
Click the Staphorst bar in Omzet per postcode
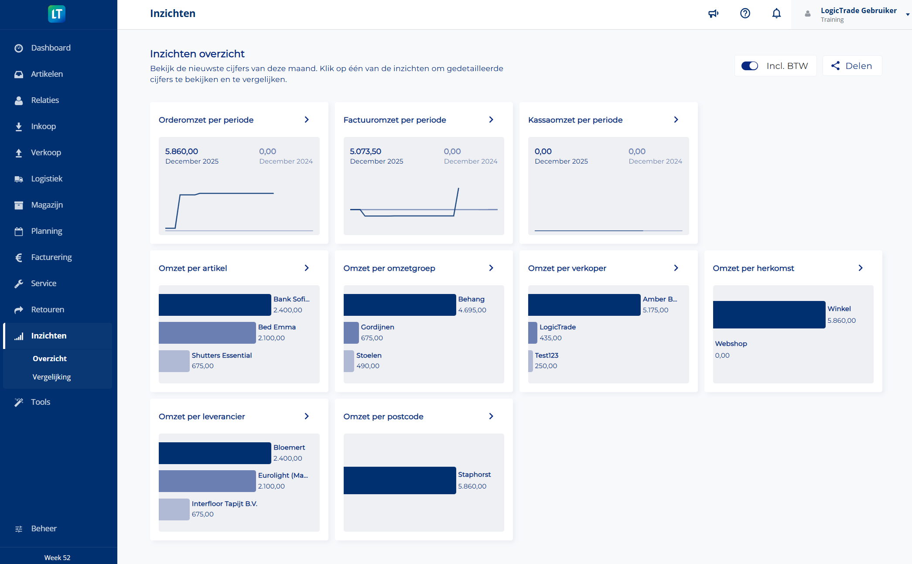point(400,480)
